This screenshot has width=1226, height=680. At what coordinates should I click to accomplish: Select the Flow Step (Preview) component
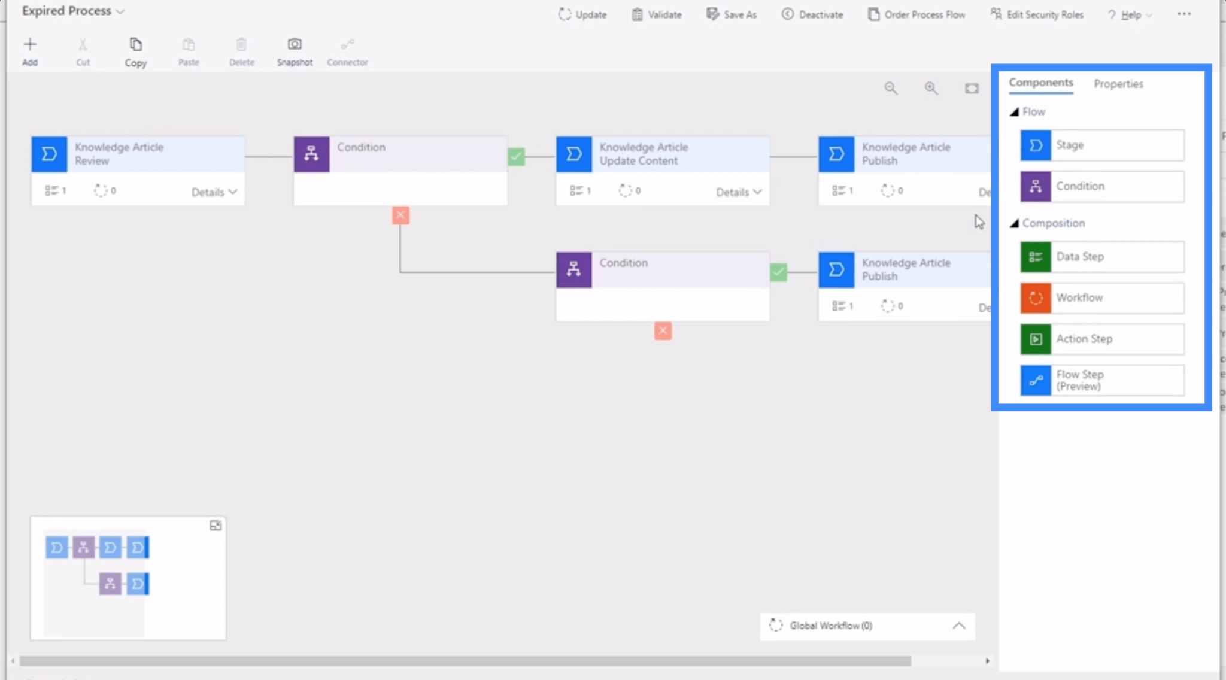coord(1102,381)
